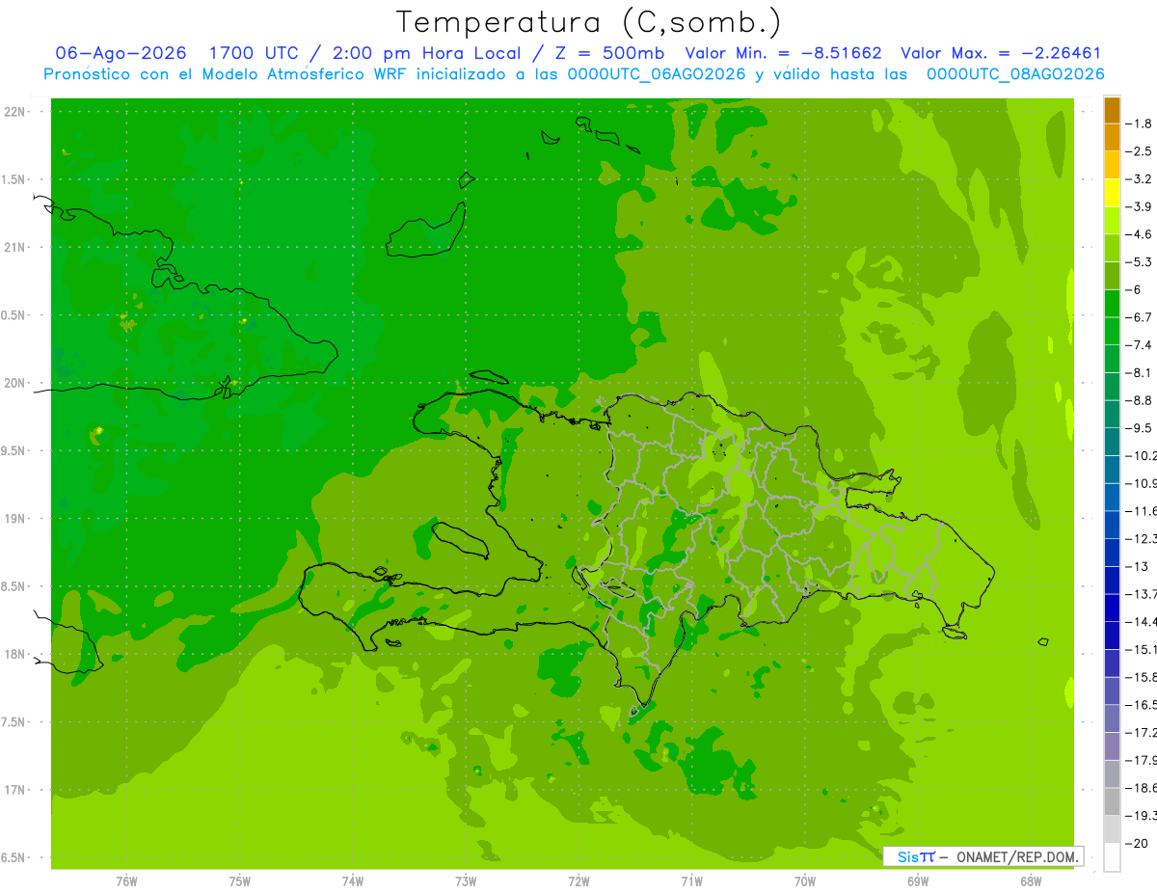This screenshot has height=894, width=1157.
Task: Select the green swatch between -6 and -6.7
Action: (x=1112, y=303)
